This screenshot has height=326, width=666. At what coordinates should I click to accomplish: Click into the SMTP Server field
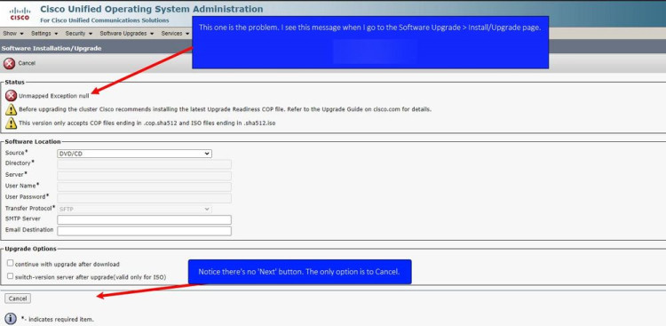click(145, 219)
